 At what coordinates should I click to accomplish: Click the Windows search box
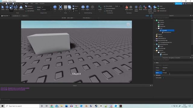[22, 106]
